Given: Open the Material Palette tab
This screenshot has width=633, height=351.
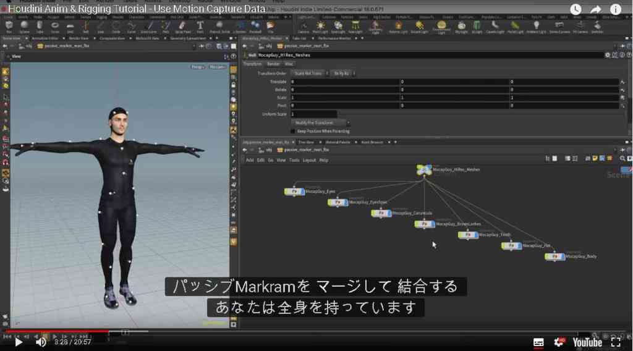Looking at the screenshot, I should (x=338, y=142).
